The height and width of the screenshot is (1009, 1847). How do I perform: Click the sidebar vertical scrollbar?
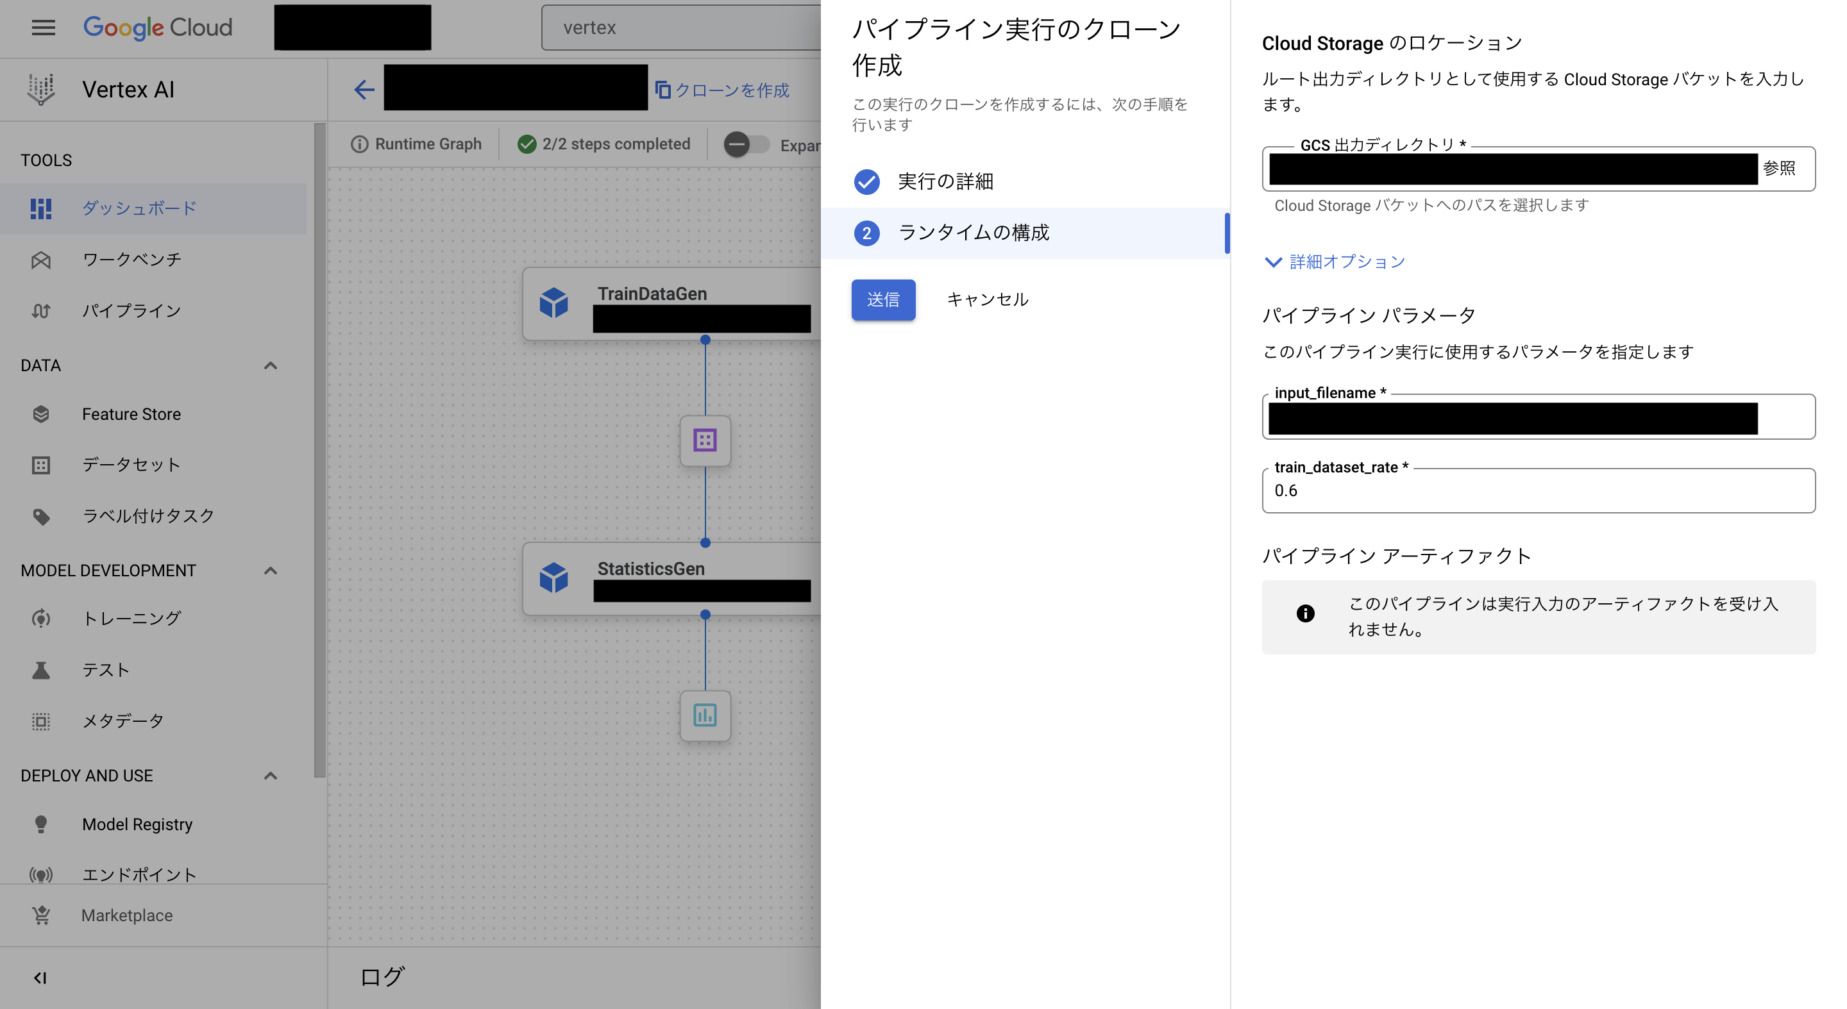[320, 450]
